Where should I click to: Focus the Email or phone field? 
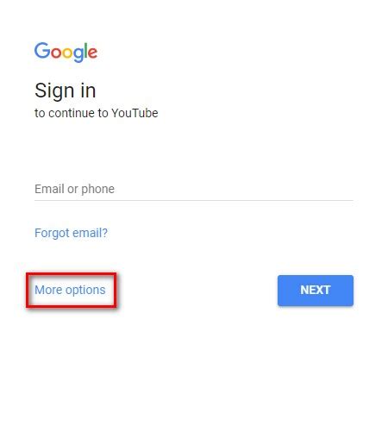(194, 189)
